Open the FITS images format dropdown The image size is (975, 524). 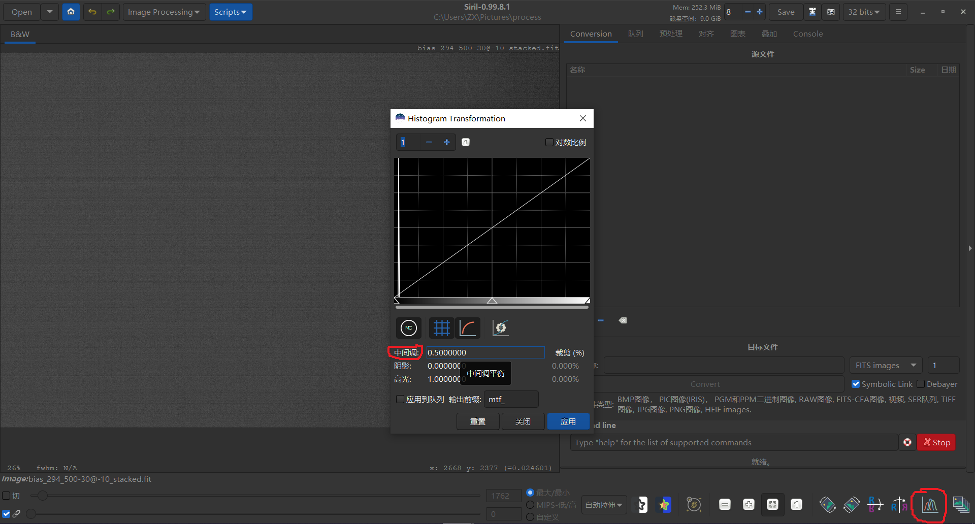[x=886, y=365]
